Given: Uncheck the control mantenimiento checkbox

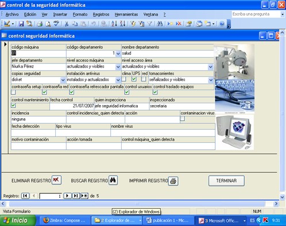Looking at the screenshot, I should [13, 105].
